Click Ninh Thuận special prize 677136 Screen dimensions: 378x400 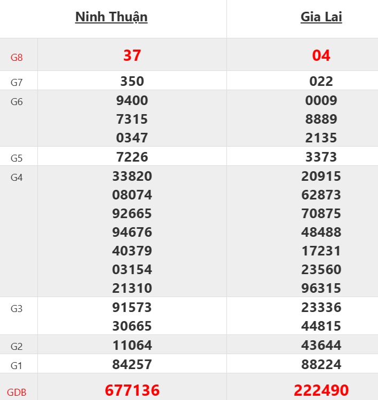[132, 390]
